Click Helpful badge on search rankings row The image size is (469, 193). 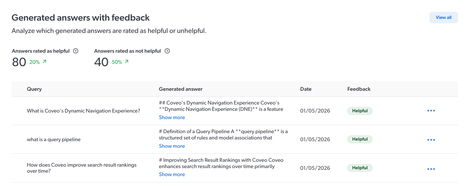tap(360, 168)
